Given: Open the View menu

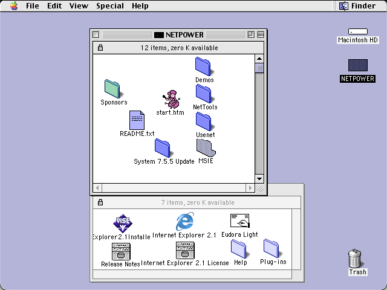Looking at the screenshot, I should (79, 5).
